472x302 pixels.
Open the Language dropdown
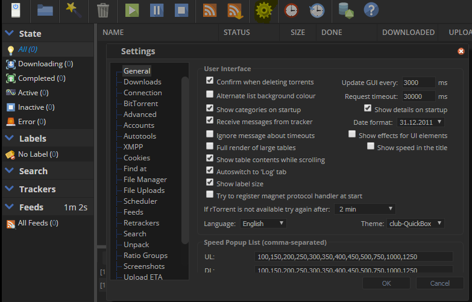(262, 224)
